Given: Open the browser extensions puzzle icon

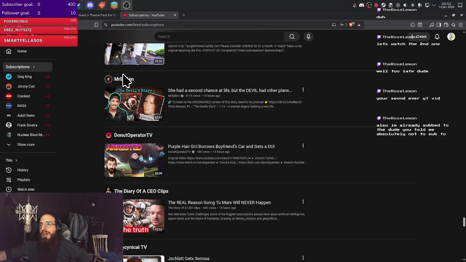Looking at the screenshot, I should coord(412,25).
